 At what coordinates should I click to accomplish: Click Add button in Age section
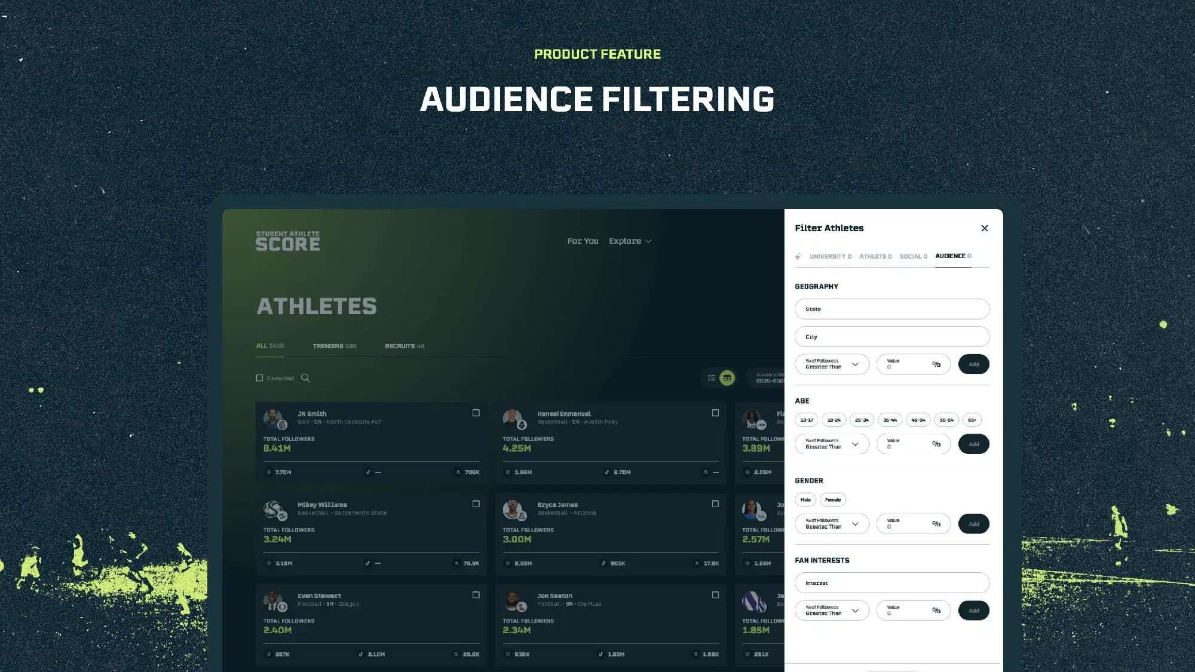[x=974, y=444]
